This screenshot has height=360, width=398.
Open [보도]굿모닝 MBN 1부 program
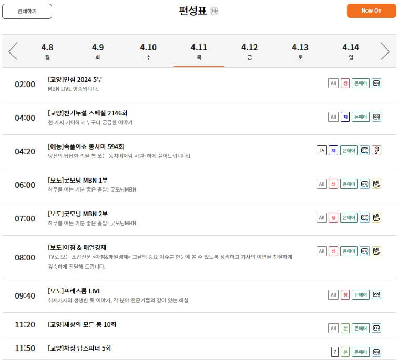pos(78,180)
